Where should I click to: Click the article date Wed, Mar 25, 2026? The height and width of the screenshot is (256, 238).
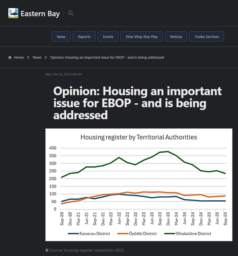pyautogui.click(x=63, y=74)
